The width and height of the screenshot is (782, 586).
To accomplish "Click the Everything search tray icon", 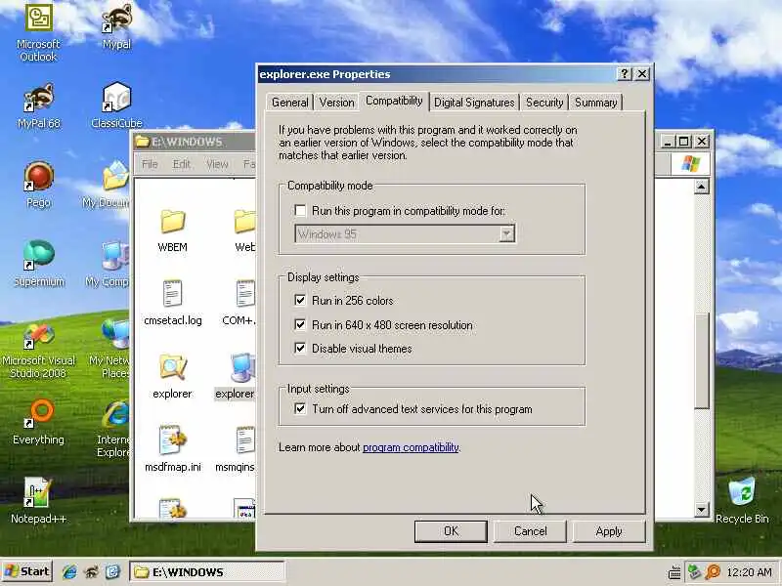I will coord(714,571).
